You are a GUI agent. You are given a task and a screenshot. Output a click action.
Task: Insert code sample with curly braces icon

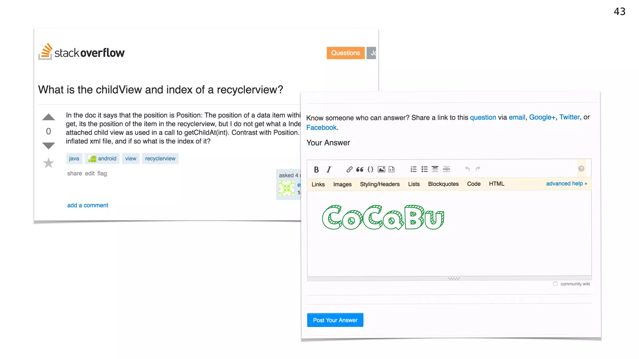(370, 169)
